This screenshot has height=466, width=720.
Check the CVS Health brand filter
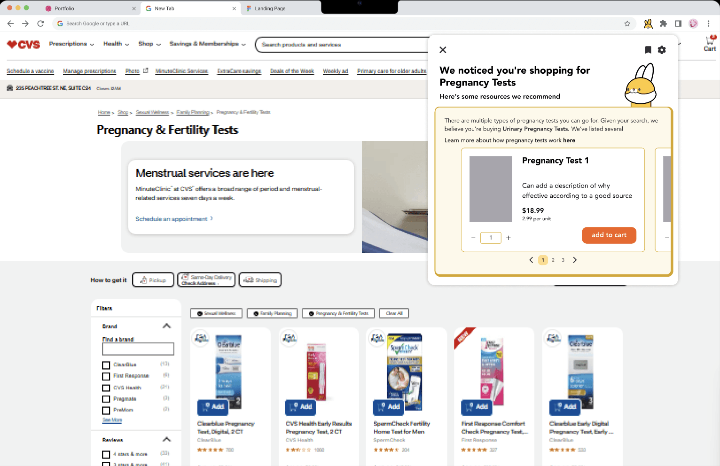[106, 388]
